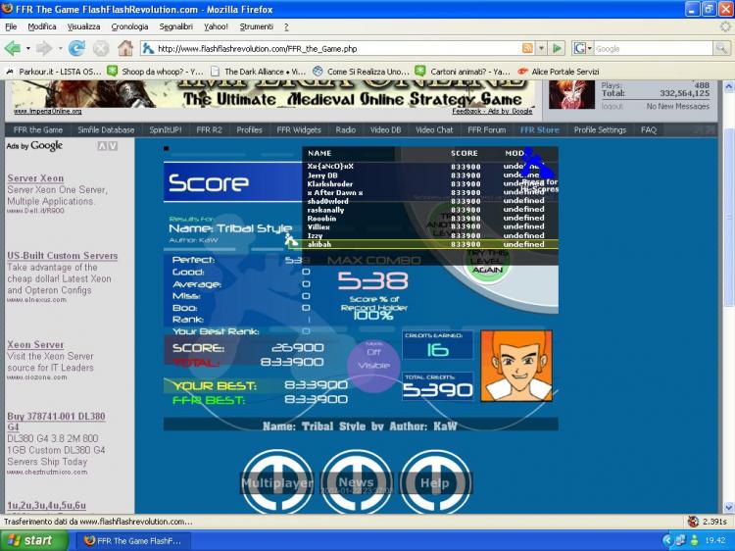Click the Forward arrow button
This screenshot has width=735, height=551.
43,48
